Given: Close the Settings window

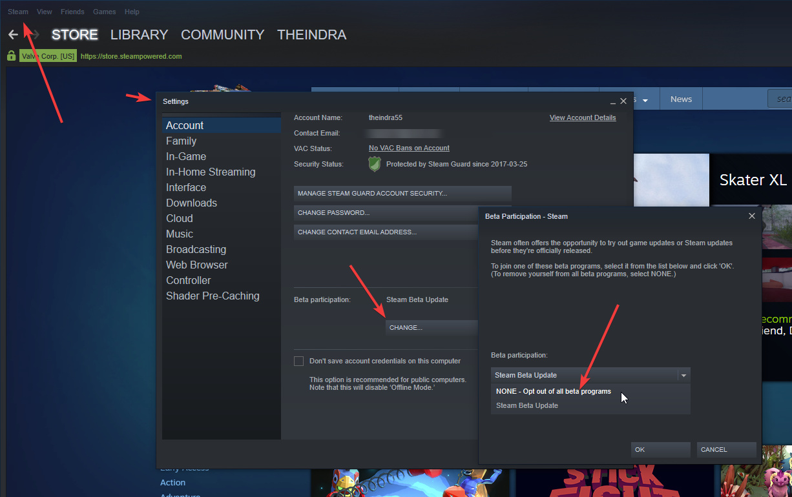Looking at the screenshot, I should (x=623, y=101).
